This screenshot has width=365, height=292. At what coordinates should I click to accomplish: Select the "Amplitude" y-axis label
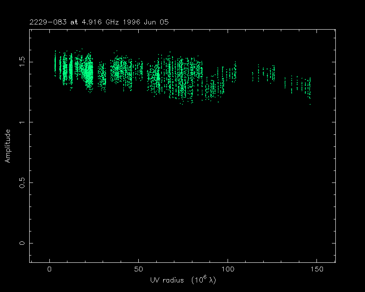coord(7,146)
